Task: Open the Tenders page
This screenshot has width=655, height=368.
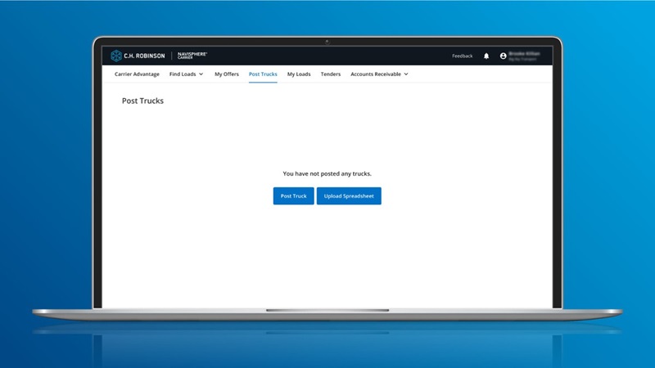Action: click(331, 74)
